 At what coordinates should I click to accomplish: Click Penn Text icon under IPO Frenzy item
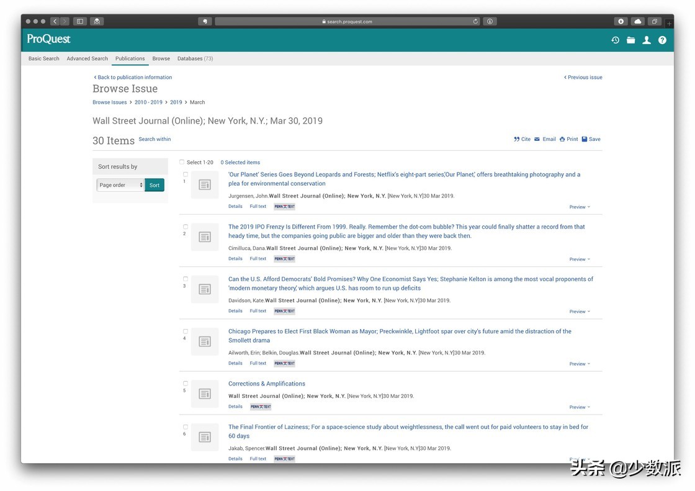285,259
